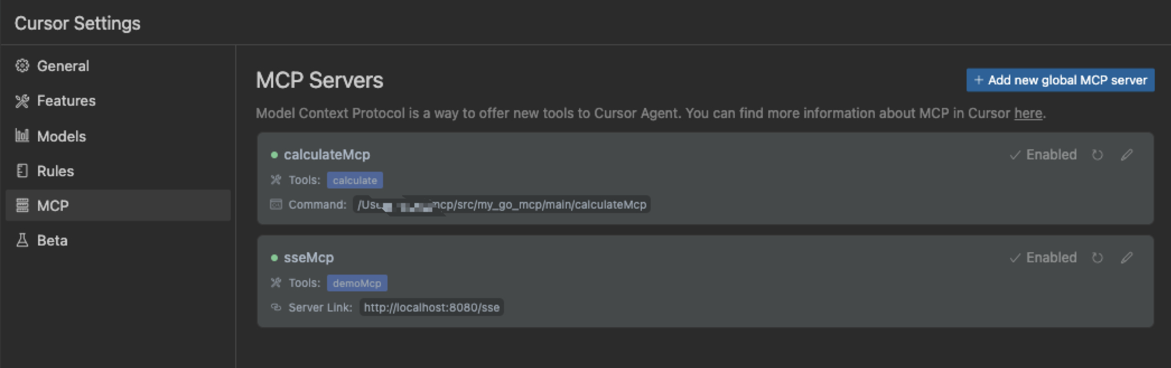This screenshot has height=368, width=1171.
Task: Click the Rules book icon in sidebar
Action: click(22, 171)
